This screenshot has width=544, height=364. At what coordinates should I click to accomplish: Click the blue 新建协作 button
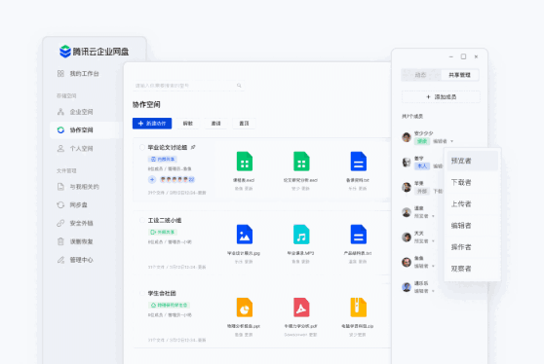[x=152, y=124]
